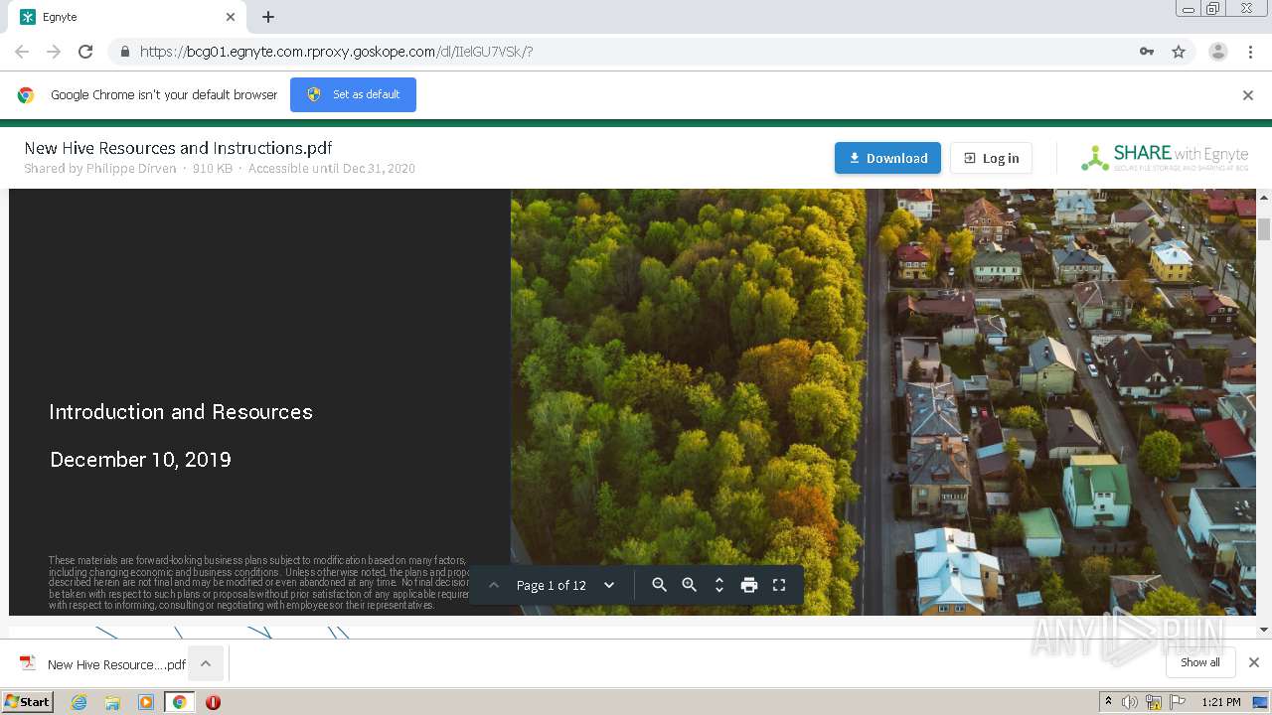Open downloaded New Hive Resource pdf file
The width and height of the screenshot is (1272, 715).
click(103, 663)
